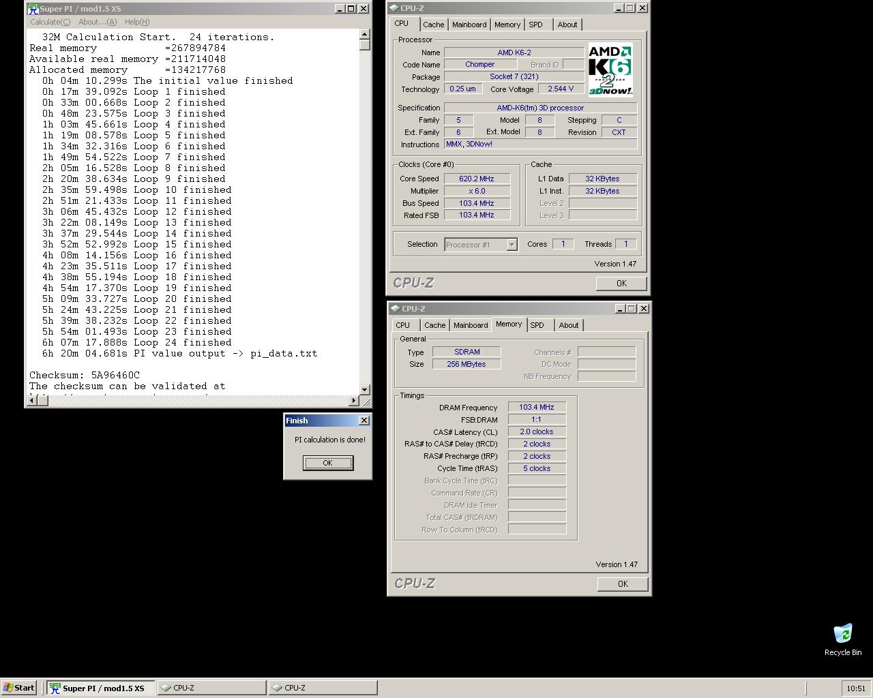Click scroll down arrow in Super PI log
The height and width of the screenshot is (698, 873).
(365, 389)
